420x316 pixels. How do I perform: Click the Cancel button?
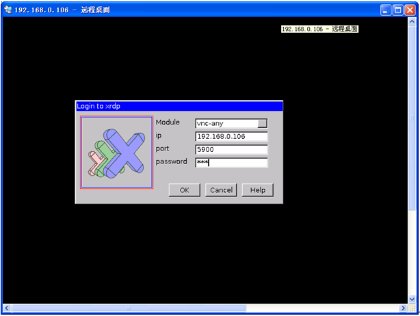click(221, 190)
